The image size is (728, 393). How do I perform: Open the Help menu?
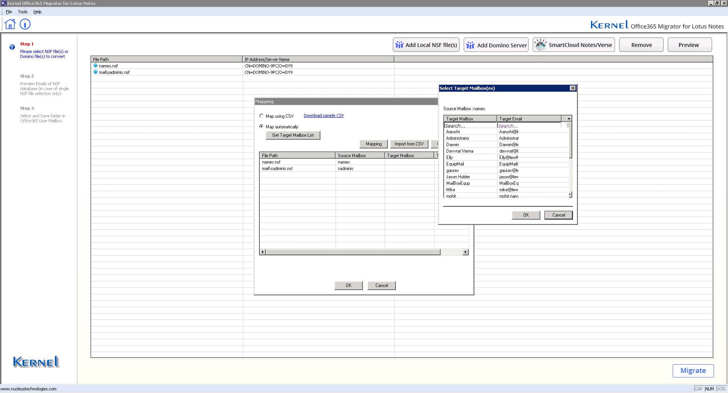37,12
